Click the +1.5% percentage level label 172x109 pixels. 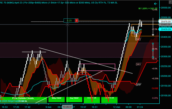click(155, 29)
